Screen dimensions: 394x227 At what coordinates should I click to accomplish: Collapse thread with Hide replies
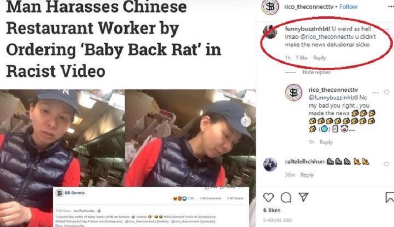316,72
